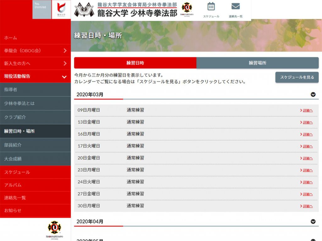Screen dimensions: 322x241
Task: Click the 17日火曜日 date text
Action: [89, 146]
